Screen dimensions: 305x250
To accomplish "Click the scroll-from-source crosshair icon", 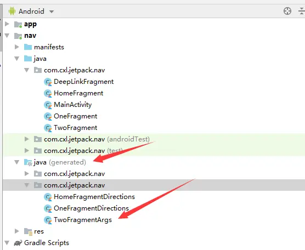I will tap(287, 11).
